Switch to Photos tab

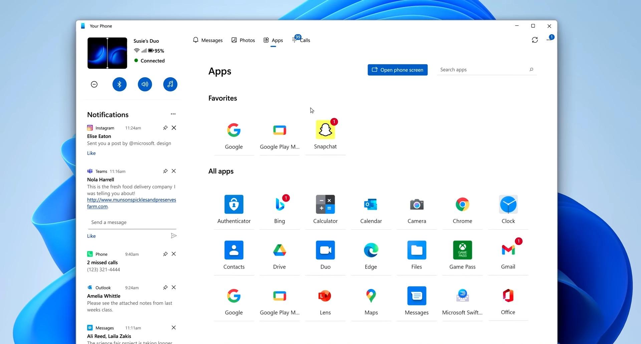click(243, 40)
